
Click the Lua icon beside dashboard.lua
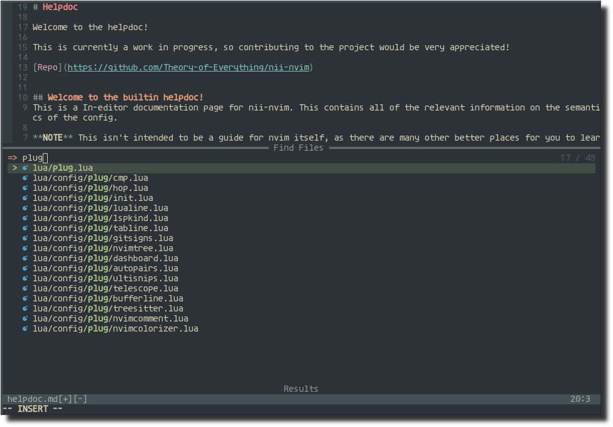[x=25, y=259]
